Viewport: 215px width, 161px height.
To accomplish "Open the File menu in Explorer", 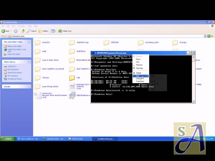I will 3,26.
